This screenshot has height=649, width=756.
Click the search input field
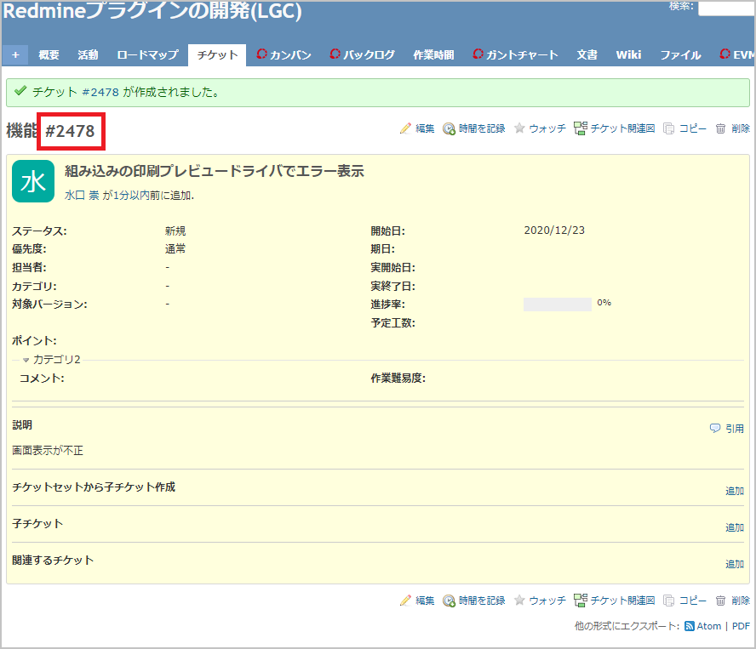pos(726,8)
